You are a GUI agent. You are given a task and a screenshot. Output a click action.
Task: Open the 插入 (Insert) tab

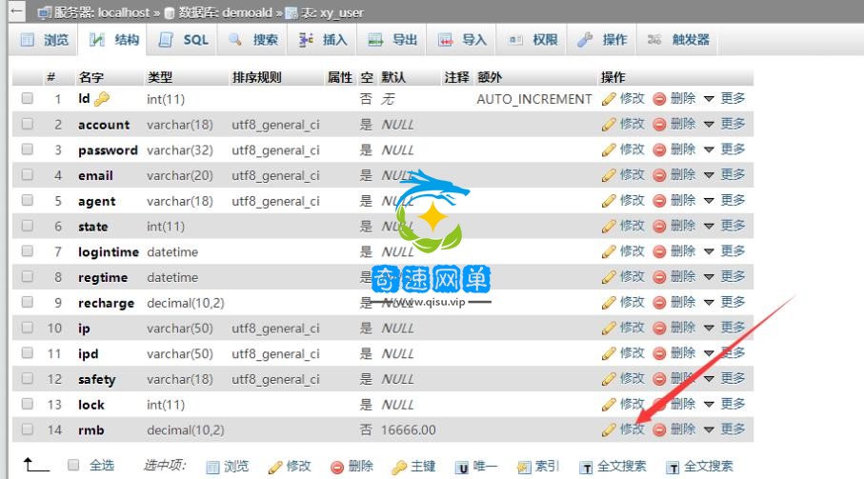pos(322,40)
